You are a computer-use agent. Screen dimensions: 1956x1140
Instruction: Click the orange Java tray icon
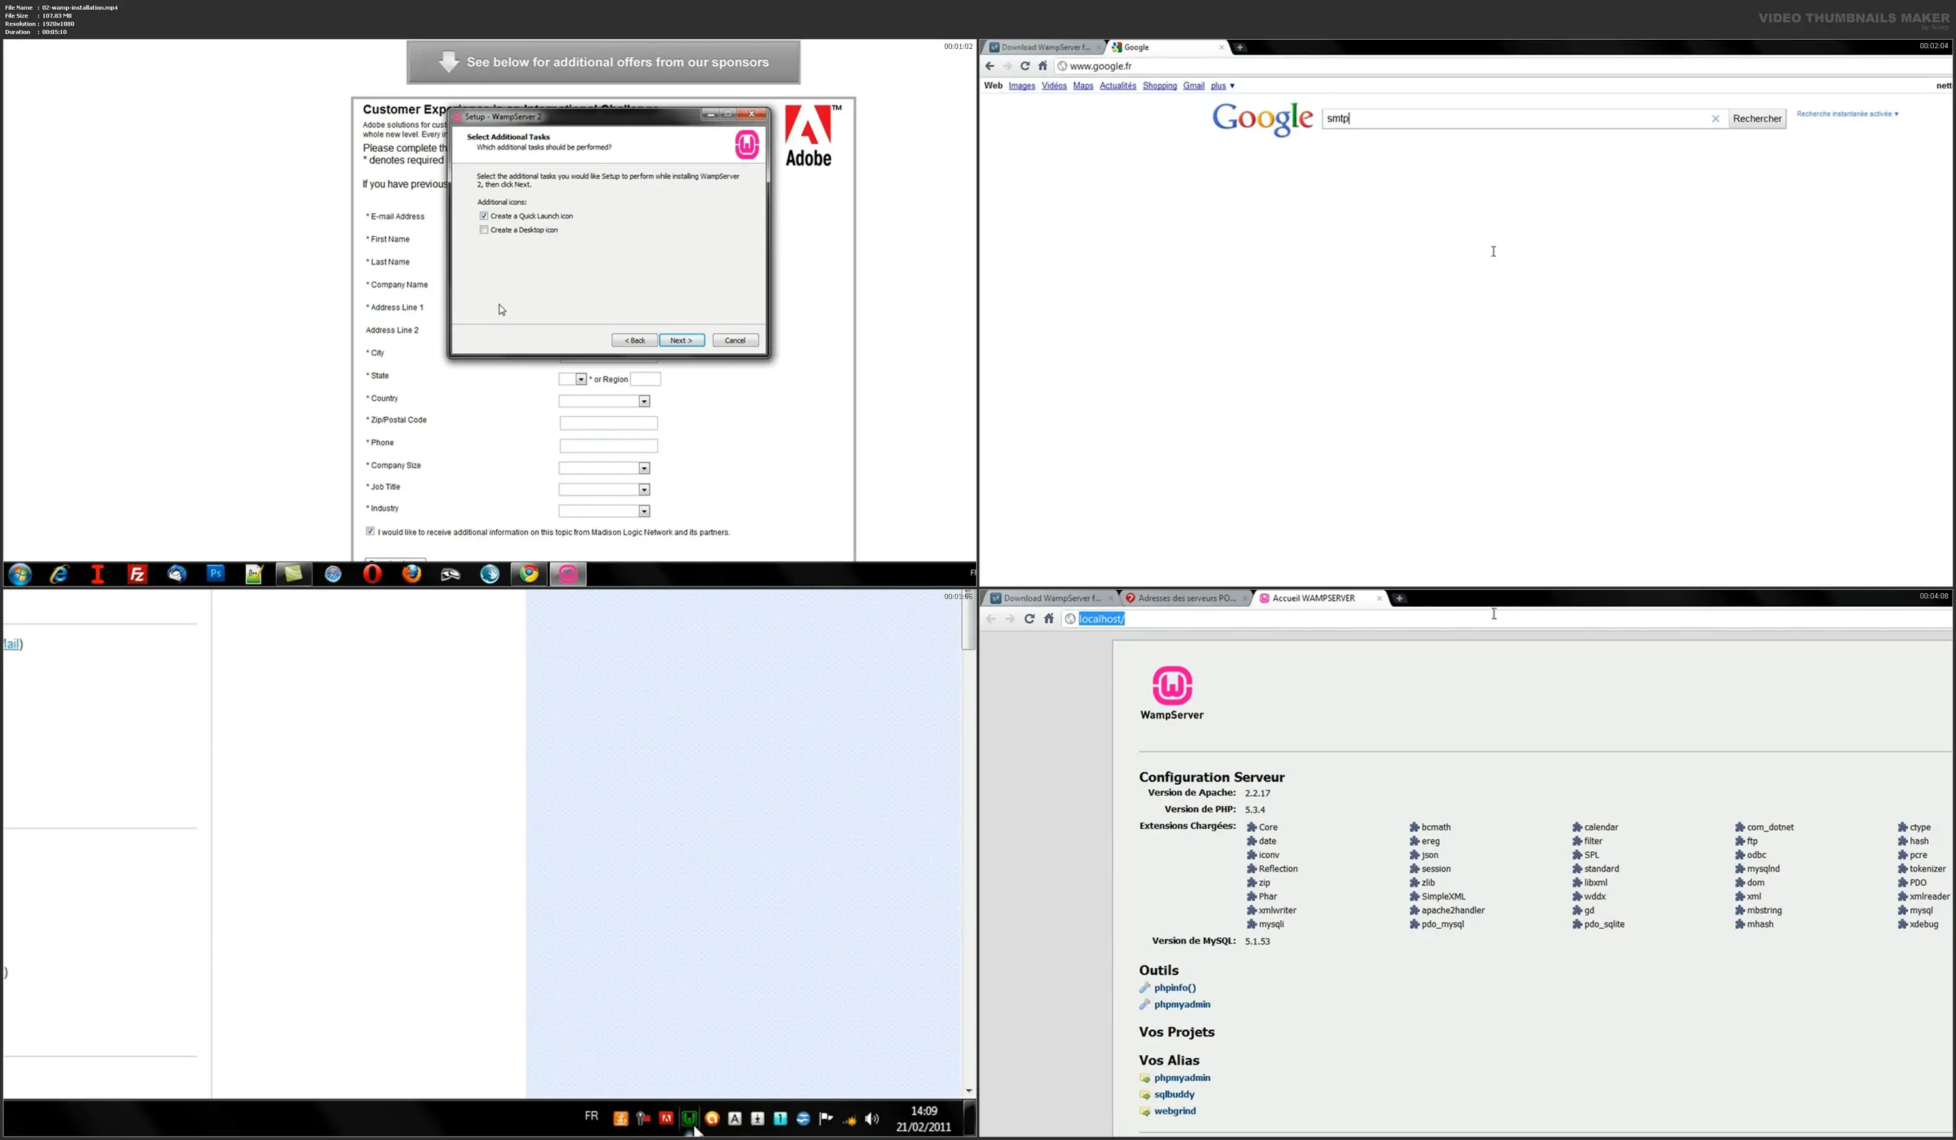point(620,1118)
